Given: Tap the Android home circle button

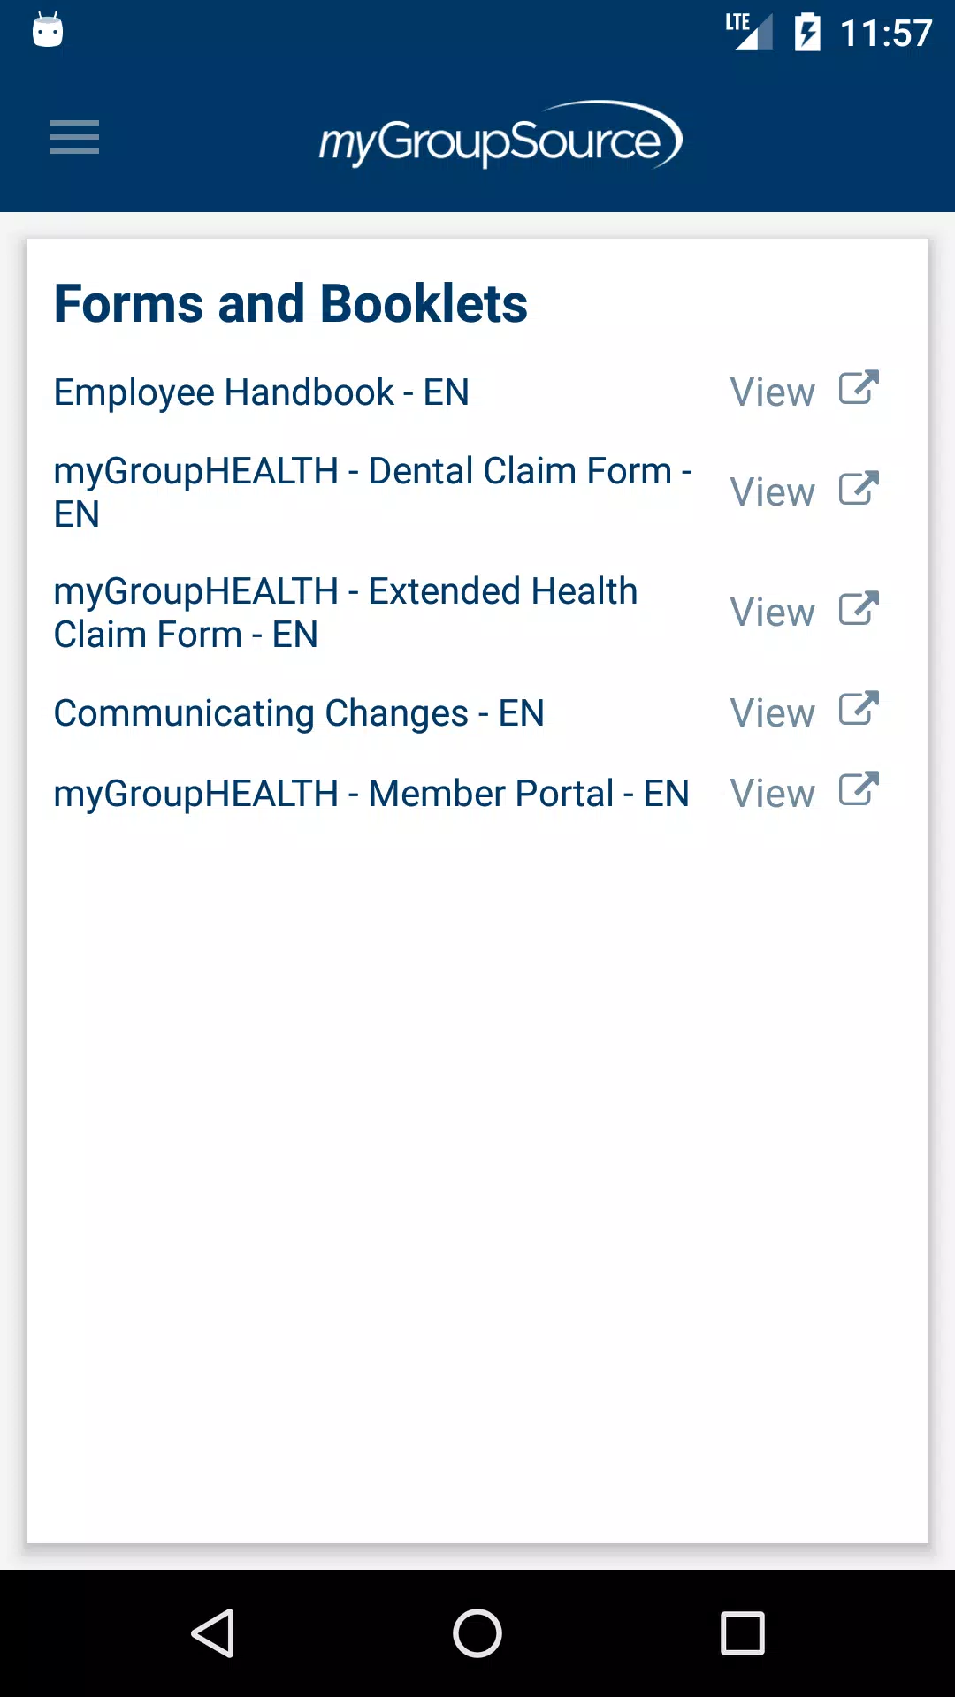Looking at the screenshot, I should pyautogui.click(x=477, y=1632).
